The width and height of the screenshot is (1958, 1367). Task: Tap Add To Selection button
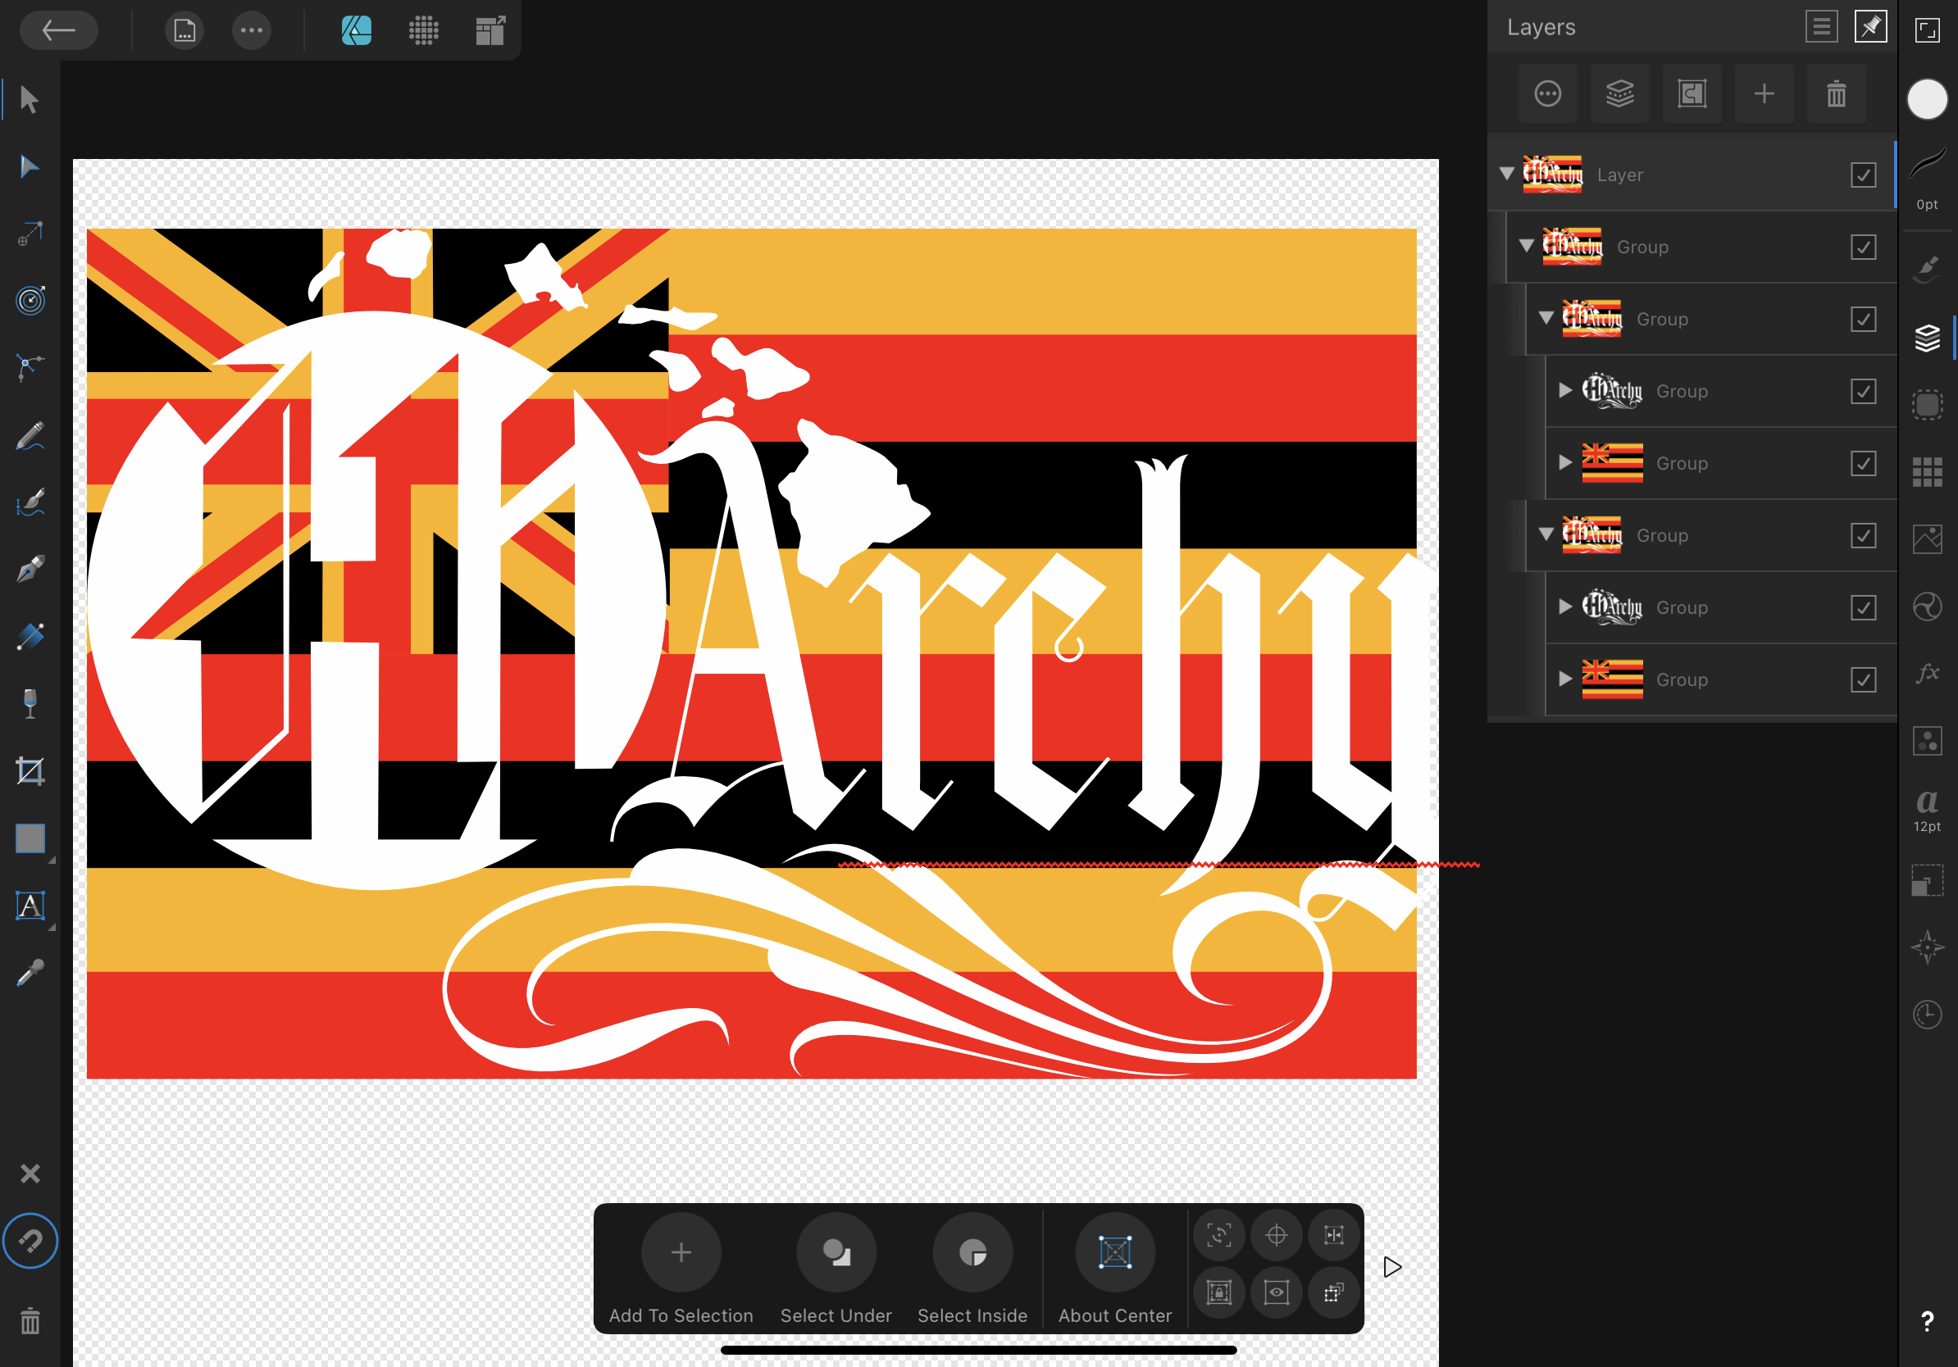(681, 1268)
